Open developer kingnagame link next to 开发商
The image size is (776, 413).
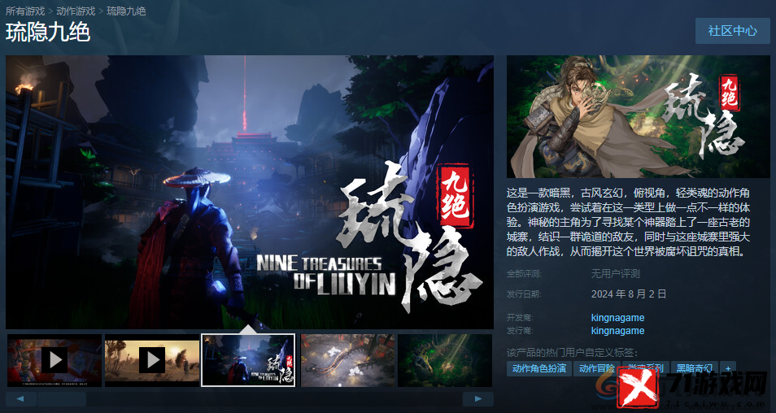pos(617,318)
